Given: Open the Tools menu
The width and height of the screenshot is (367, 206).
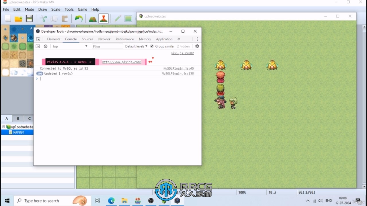Looking at the screenshot, I should tap(69, 9).
